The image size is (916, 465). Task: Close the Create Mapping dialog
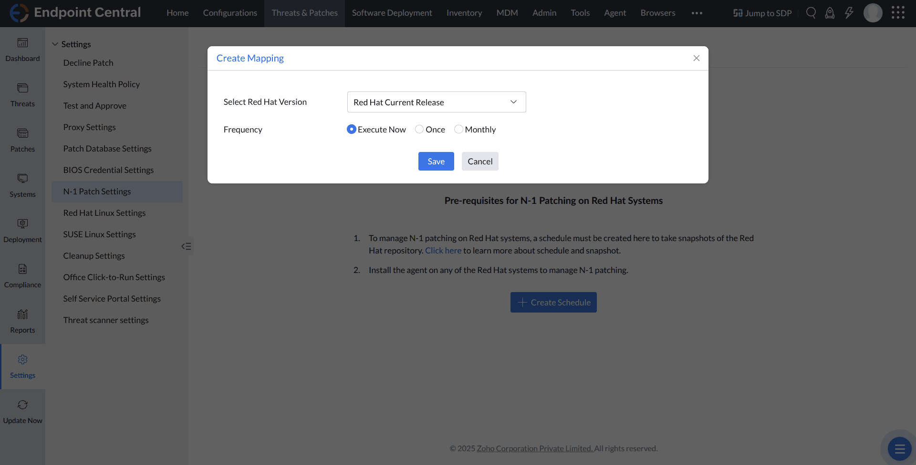coord(697,58)
